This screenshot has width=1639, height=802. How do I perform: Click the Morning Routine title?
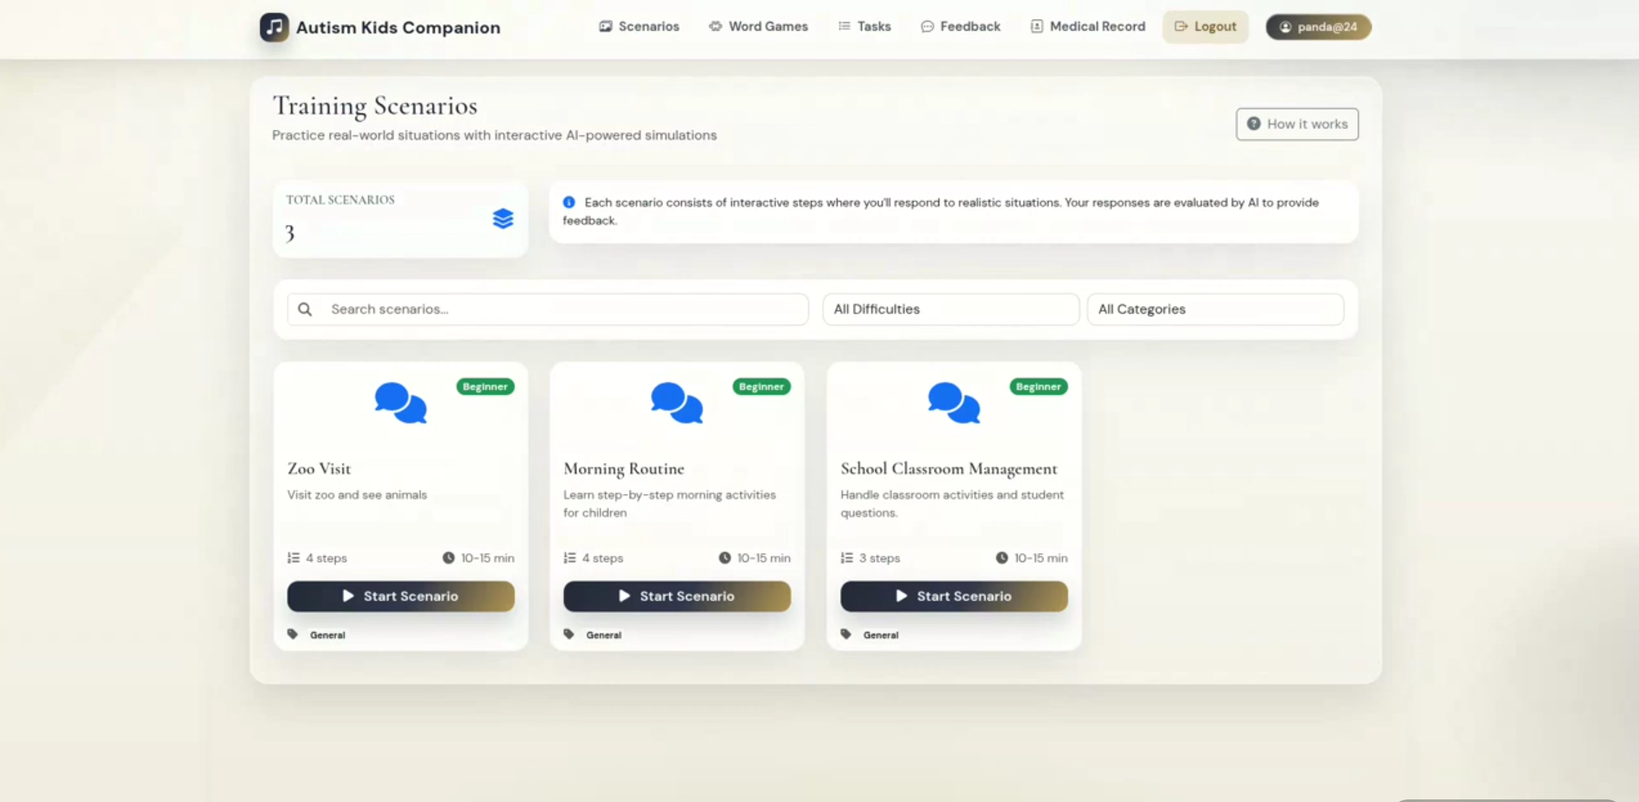click(x=623, y=469)
